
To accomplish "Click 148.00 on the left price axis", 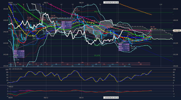I will pyautogui.click(x=5, y=20).
